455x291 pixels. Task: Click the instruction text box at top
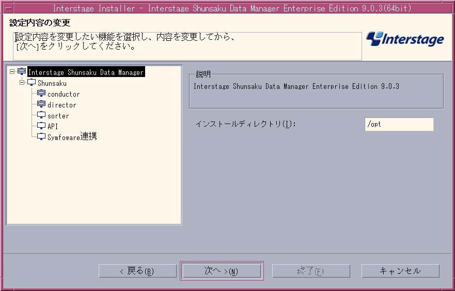pyautogui.click(x=187, y=46)
